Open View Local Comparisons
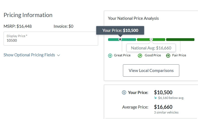 pos(151,70)
